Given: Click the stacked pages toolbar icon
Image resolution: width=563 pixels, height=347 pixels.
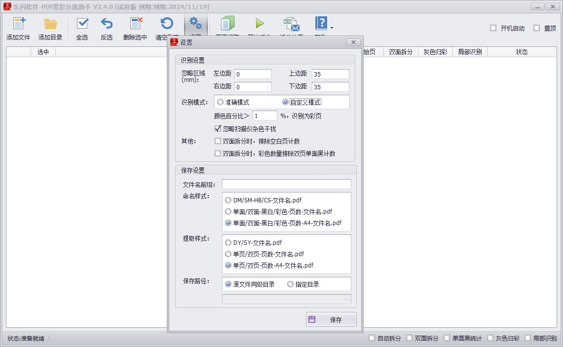Looking at the screenshot, I should (x=227, y=23).
